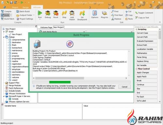The height and width of the screenshot is (125, 163).
Task: Click the Compile icon in ribbon
Action: click(2, 11)
